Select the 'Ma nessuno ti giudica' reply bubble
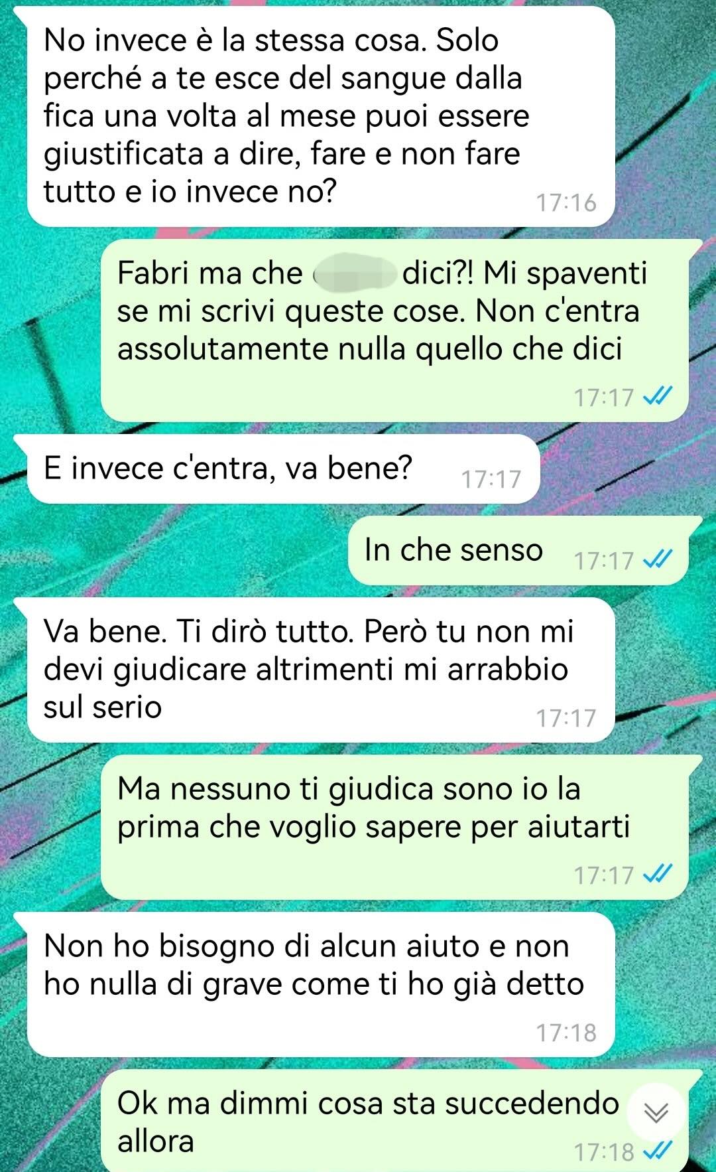This screenshot has height=1172, width=716. point(395,827)
